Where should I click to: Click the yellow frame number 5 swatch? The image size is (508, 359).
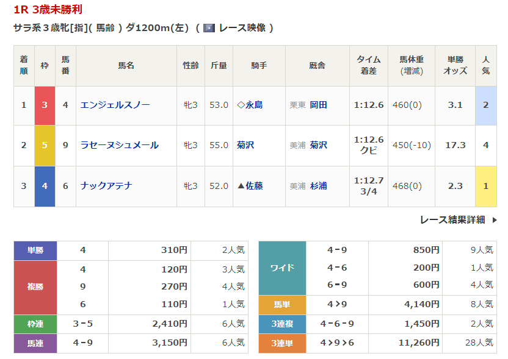(x=45, y=145)
